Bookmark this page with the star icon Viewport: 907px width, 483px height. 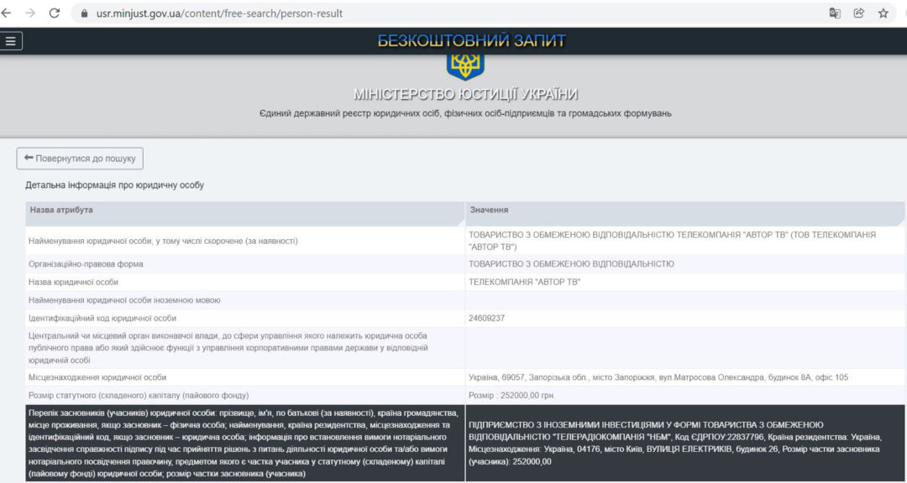coord(883,13)
